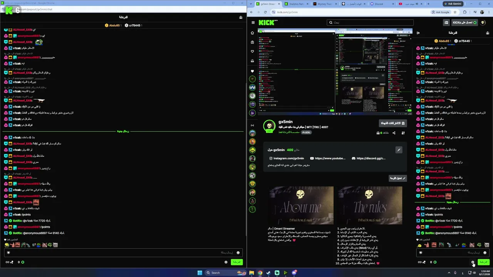Reload the kick.com page
The height and width of the screenshot is (277, 493).
click(x=265, y=12)
